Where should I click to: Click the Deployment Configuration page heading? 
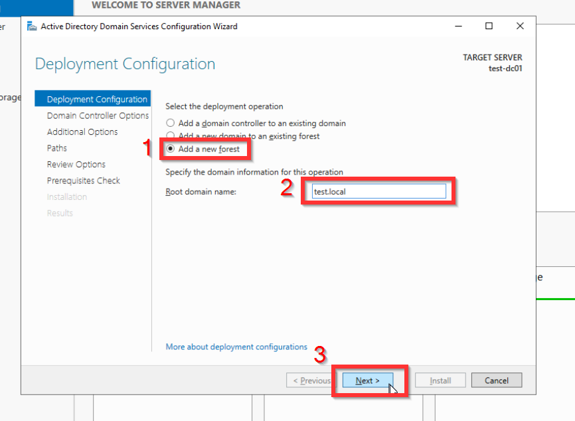[x=125, y=64]
